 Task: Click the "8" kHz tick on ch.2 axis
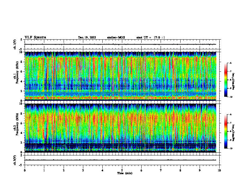22,114
